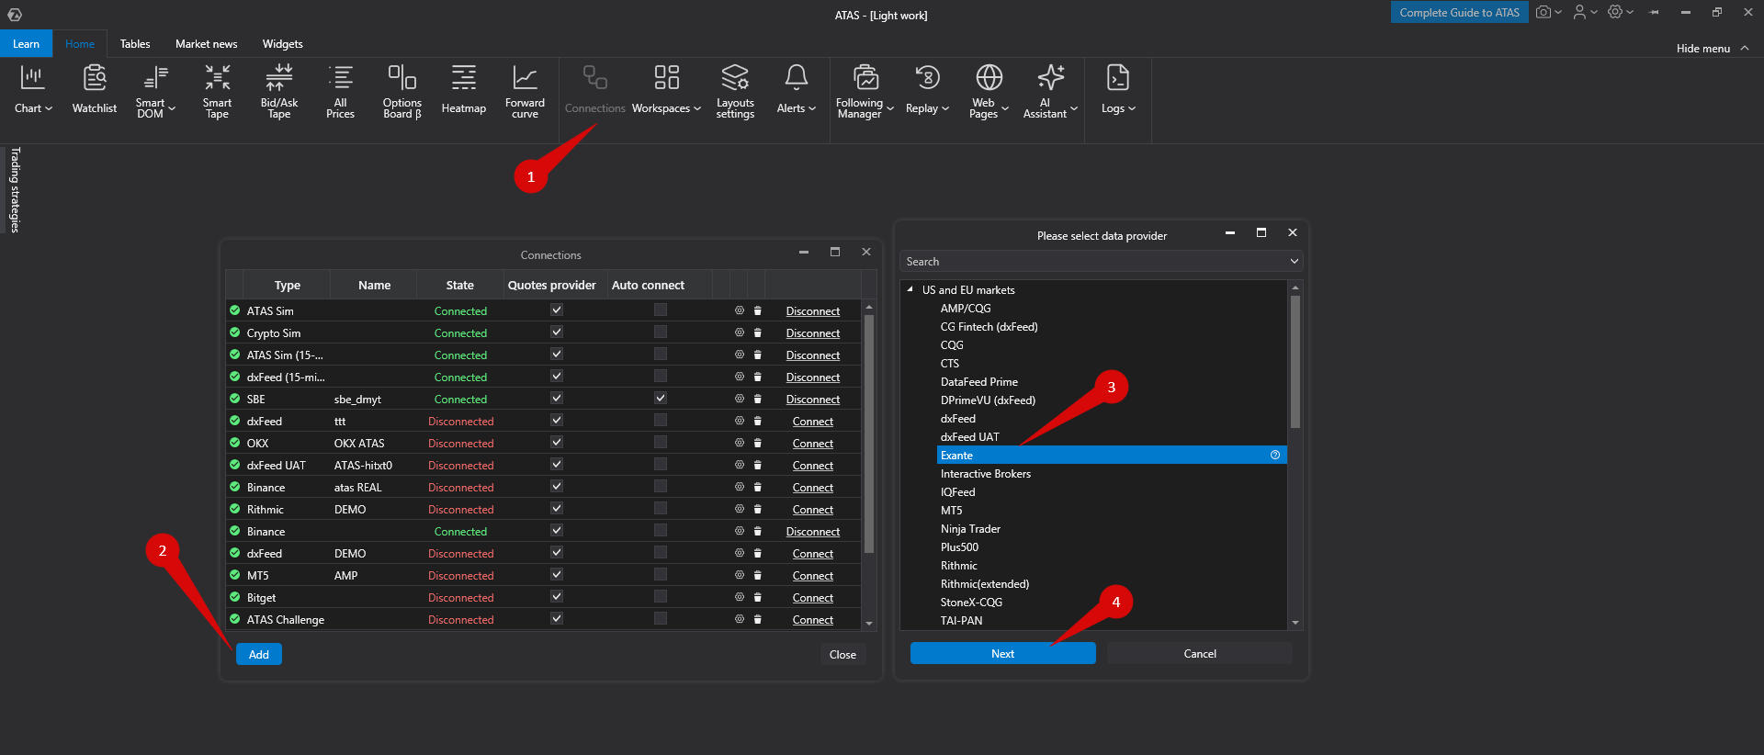This screenshot has height=755, width=1764.
Task: Open Layouts settings
Action: 735,90
